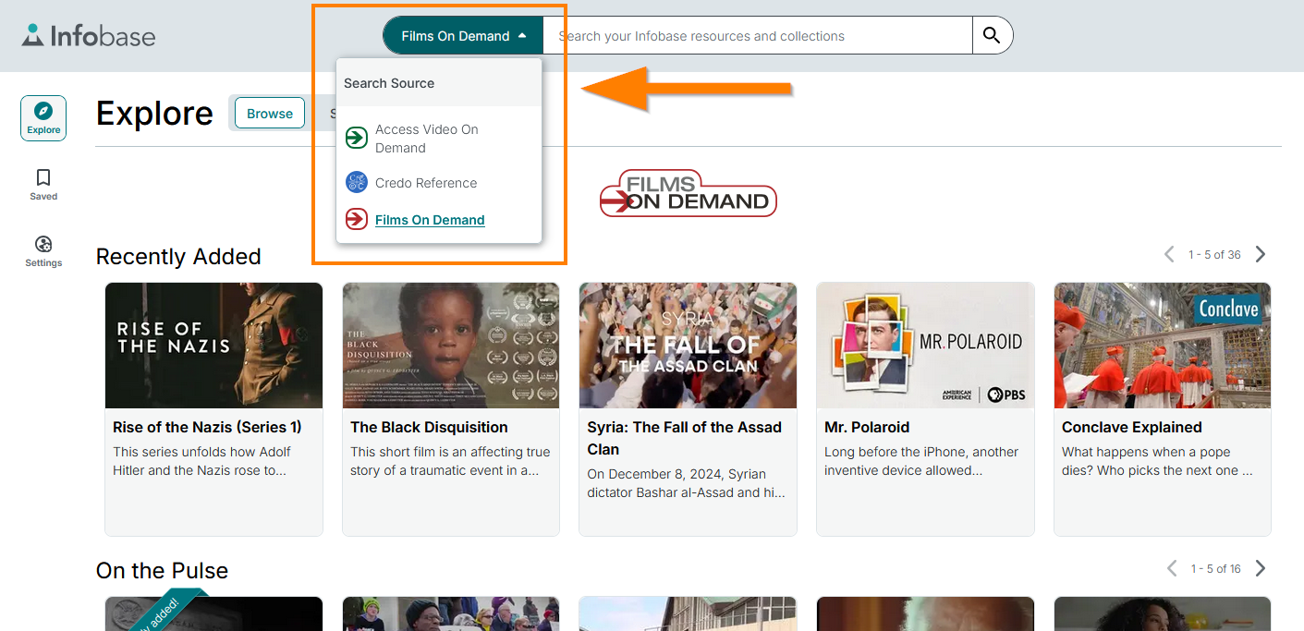
Task: Click Syria: The Fall of the Assad Clan title
Action: 685,438
